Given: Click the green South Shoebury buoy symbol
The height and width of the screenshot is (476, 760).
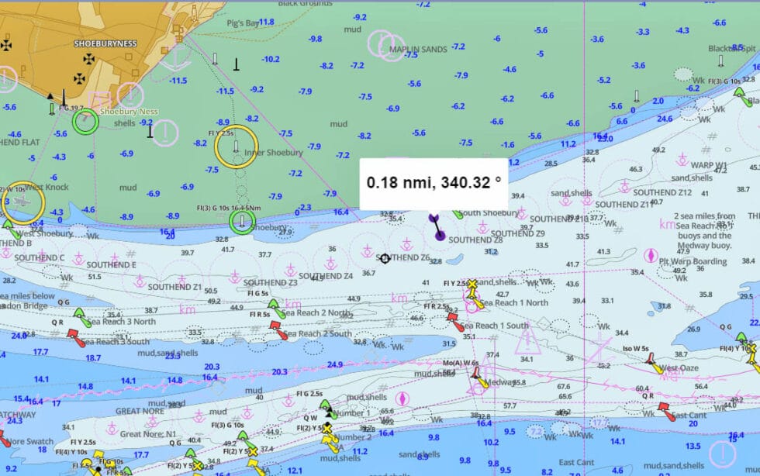Looking at the screenshot, I should click(458, 216).
